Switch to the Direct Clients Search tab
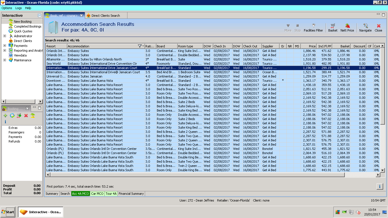The height and width of the screenshot is (218, 388). (x=106, y=16)
